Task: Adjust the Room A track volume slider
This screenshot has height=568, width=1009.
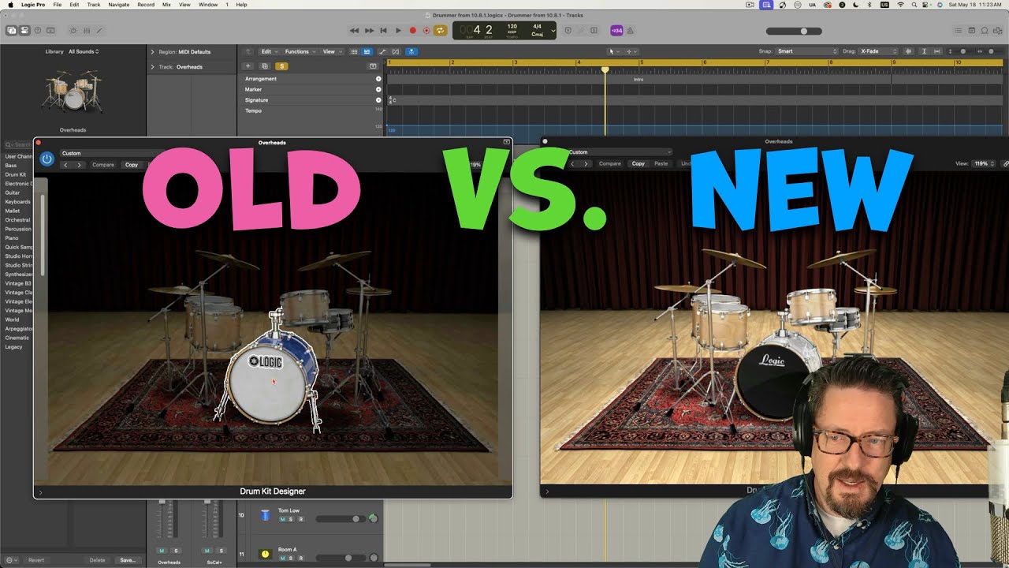Action: [x=342, y=558]
